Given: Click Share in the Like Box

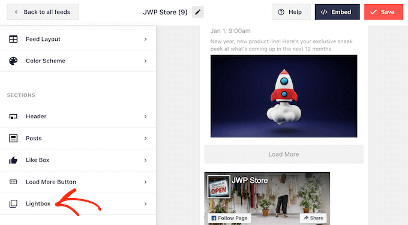Looking at the screenshot, I should [x=313, y=218].
